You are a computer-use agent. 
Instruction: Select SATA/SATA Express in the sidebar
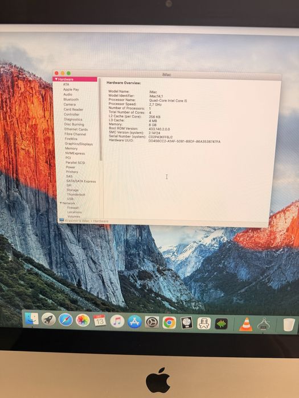81,181
